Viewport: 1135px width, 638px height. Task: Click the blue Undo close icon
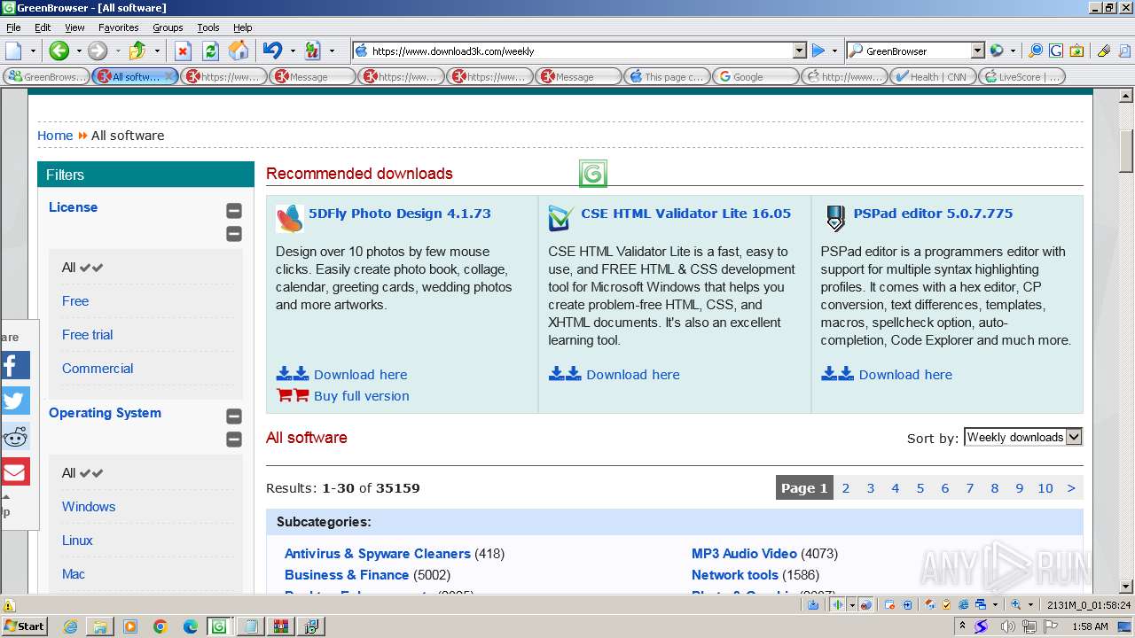273,51
